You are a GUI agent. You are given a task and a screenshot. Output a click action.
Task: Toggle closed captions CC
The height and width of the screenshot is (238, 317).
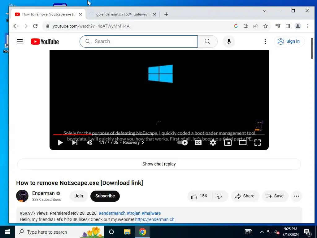click(198, 143)
